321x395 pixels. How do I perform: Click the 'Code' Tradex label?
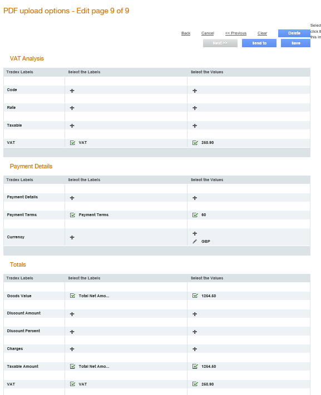(x=12, y=89)
